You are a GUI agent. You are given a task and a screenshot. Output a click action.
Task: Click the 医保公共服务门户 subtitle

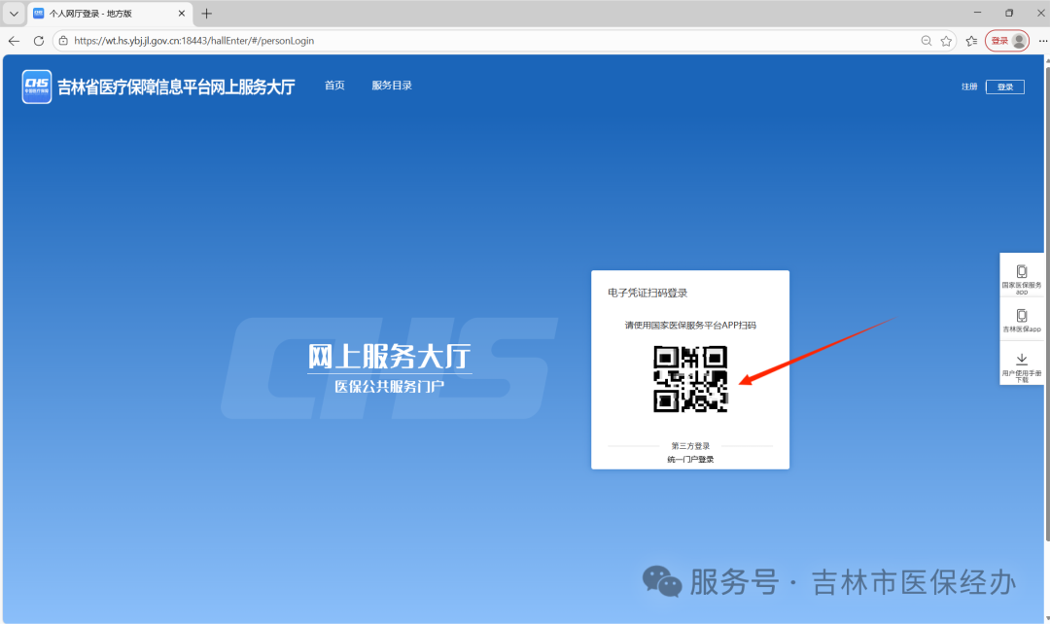point(390,387)
